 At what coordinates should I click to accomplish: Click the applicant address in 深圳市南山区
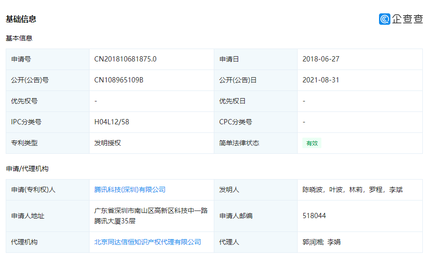click(x=151, y=216)
